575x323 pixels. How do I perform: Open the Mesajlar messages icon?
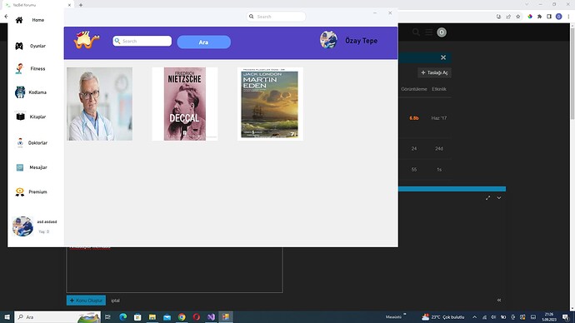click(x=20, y=167)
